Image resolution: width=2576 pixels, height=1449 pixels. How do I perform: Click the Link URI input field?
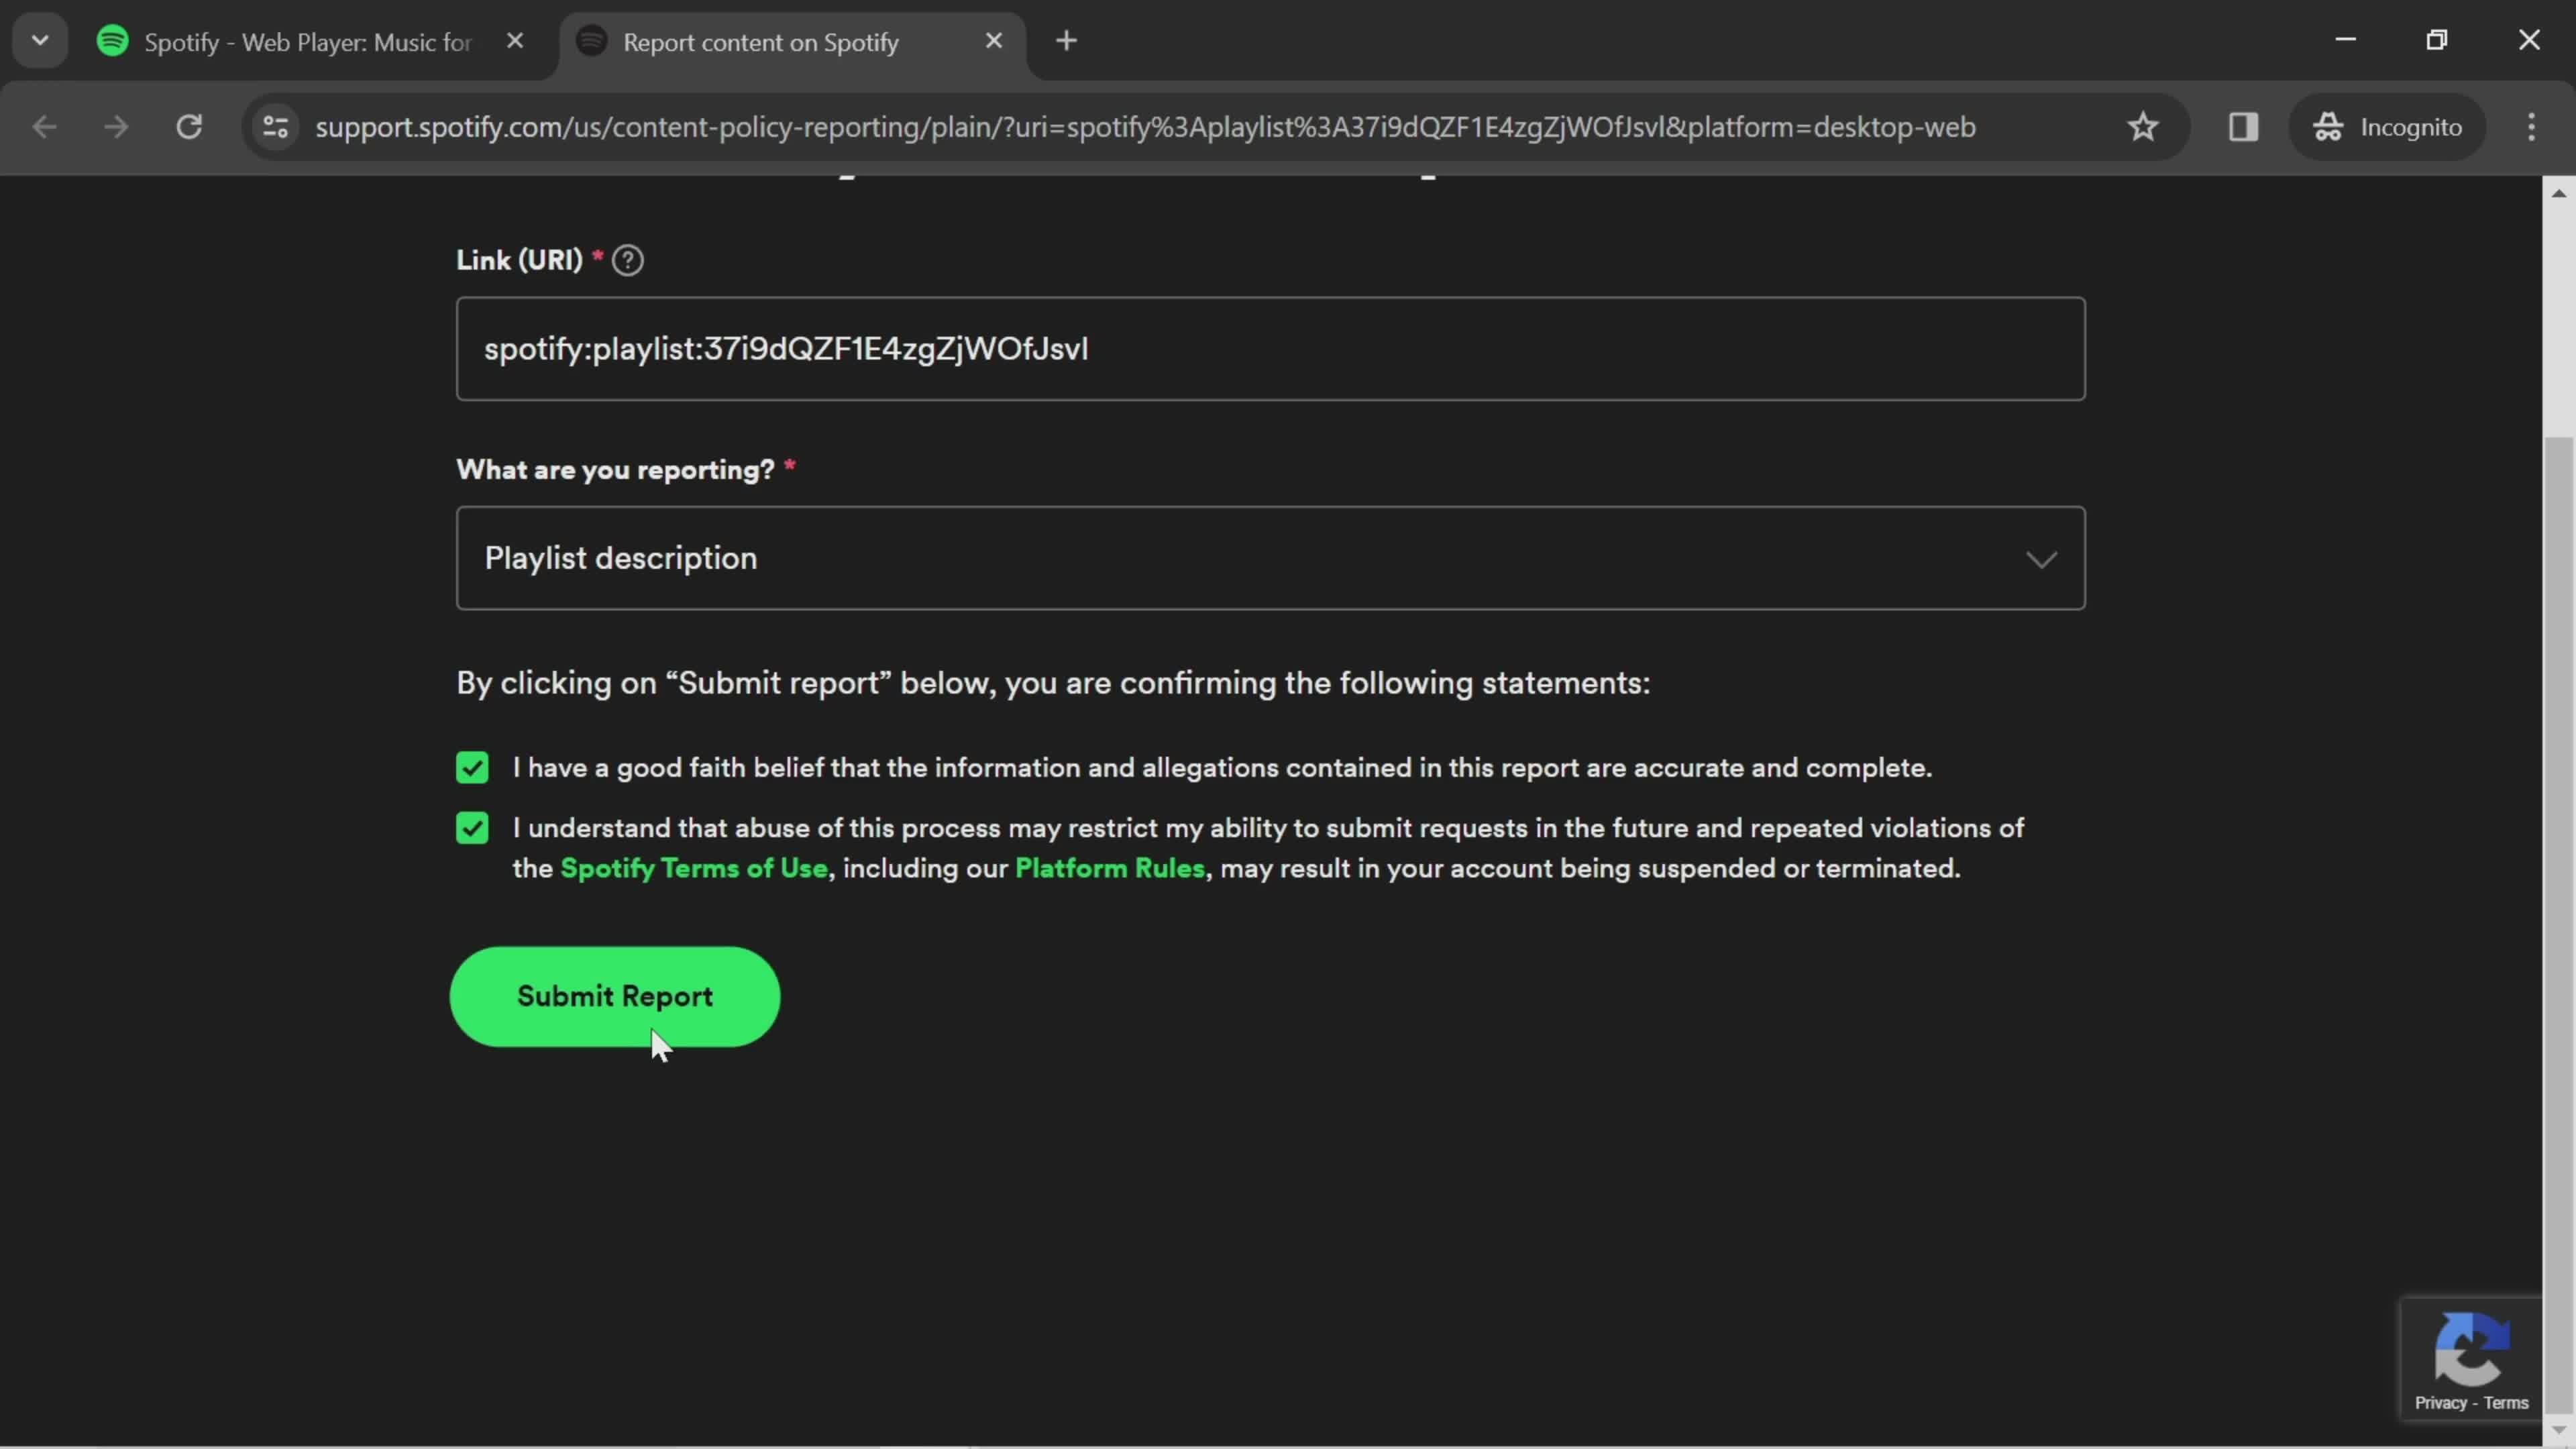[1270, 349]
